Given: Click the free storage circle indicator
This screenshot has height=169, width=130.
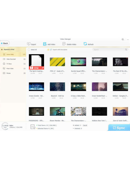Looking at the screenshot, I should [x=5, y=126].
